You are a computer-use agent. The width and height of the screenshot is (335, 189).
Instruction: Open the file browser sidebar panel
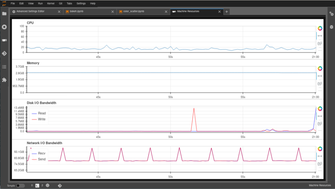(4, 14)
